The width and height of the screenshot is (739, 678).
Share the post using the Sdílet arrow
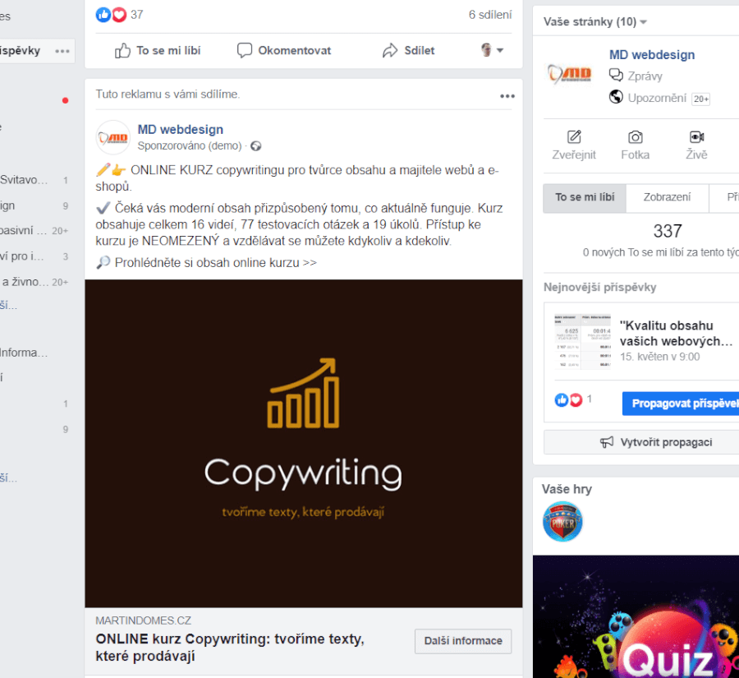(x=390, y=50)
